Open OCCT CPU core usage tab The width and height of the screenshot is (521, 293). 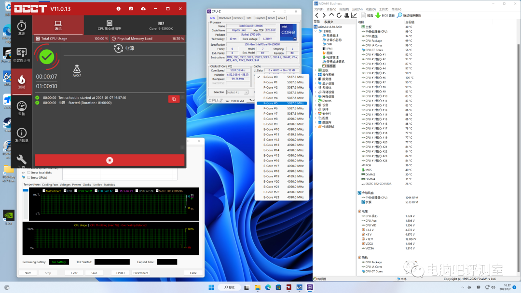pos(110,25)
